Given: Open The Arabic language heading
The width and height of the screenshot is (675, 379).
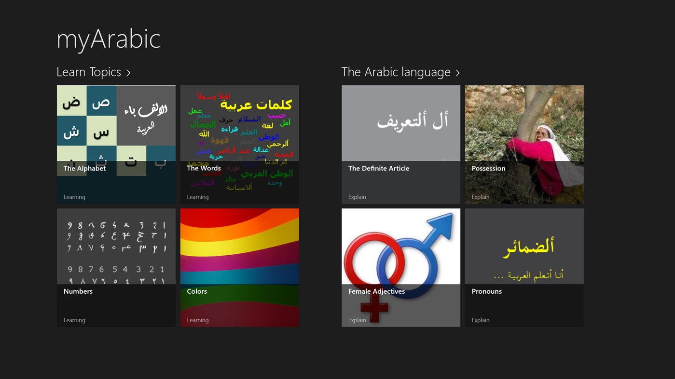Looking at the screenshot, I should click(397, 72).
